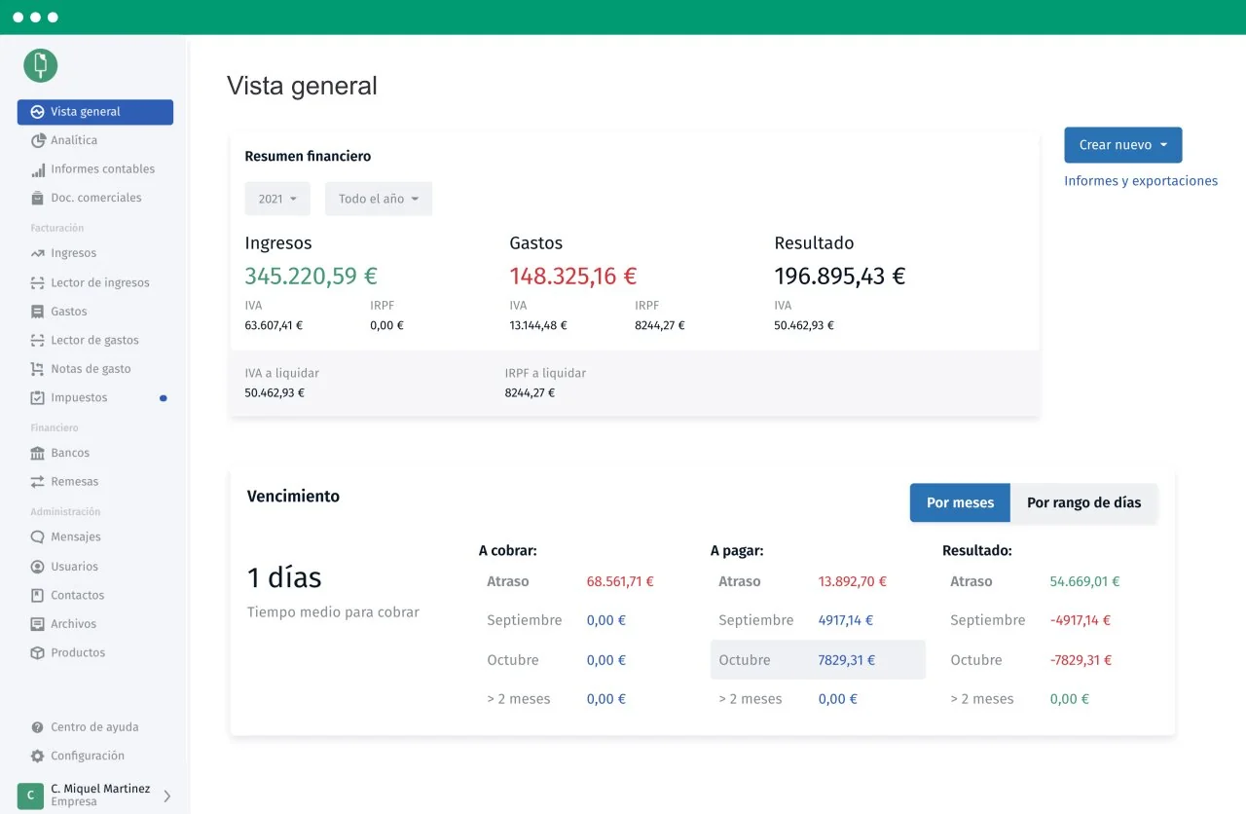
Task: Select the Bancos bank building icon
Action: 38,454
